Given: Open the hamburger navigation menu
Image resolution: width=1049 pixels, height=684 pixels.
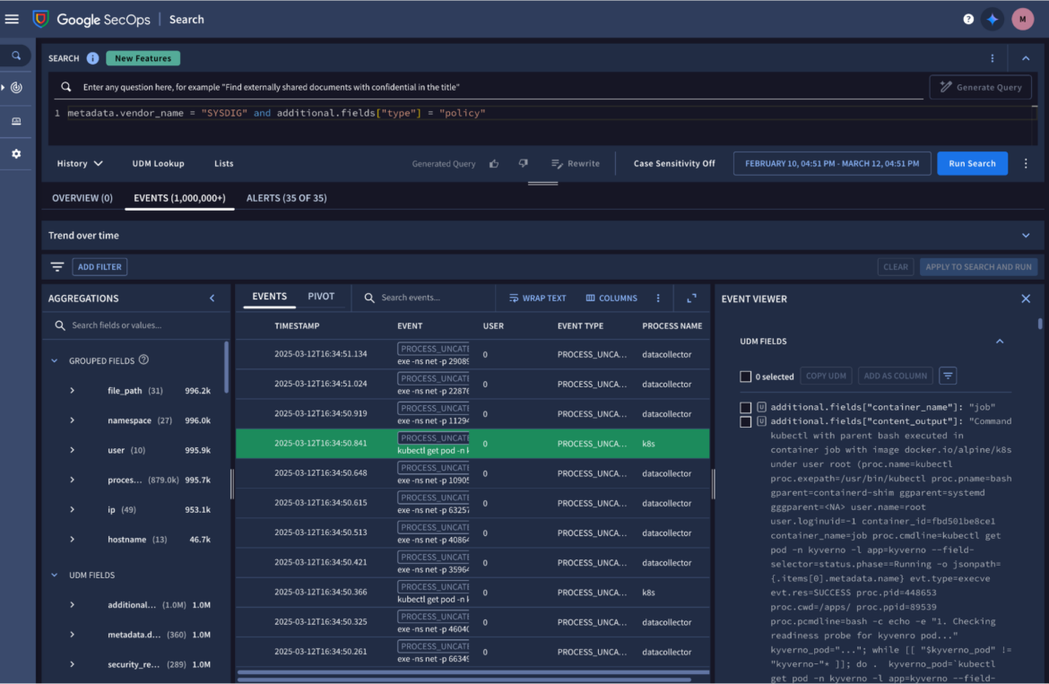Looking at the screenshot, I should (12, 20).
